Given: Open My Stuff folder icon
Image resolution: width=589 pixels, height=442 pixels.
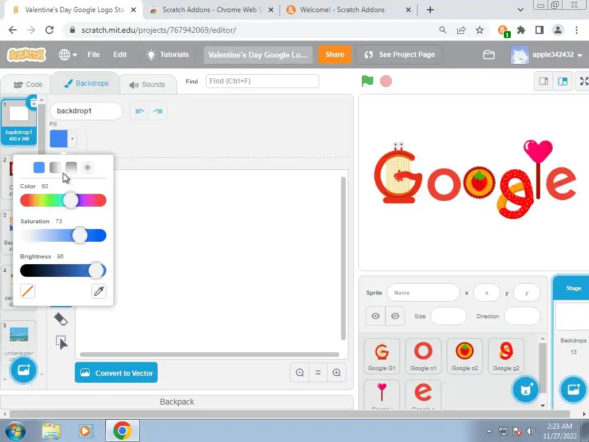Looking at the screenshot, I should 488,55.
